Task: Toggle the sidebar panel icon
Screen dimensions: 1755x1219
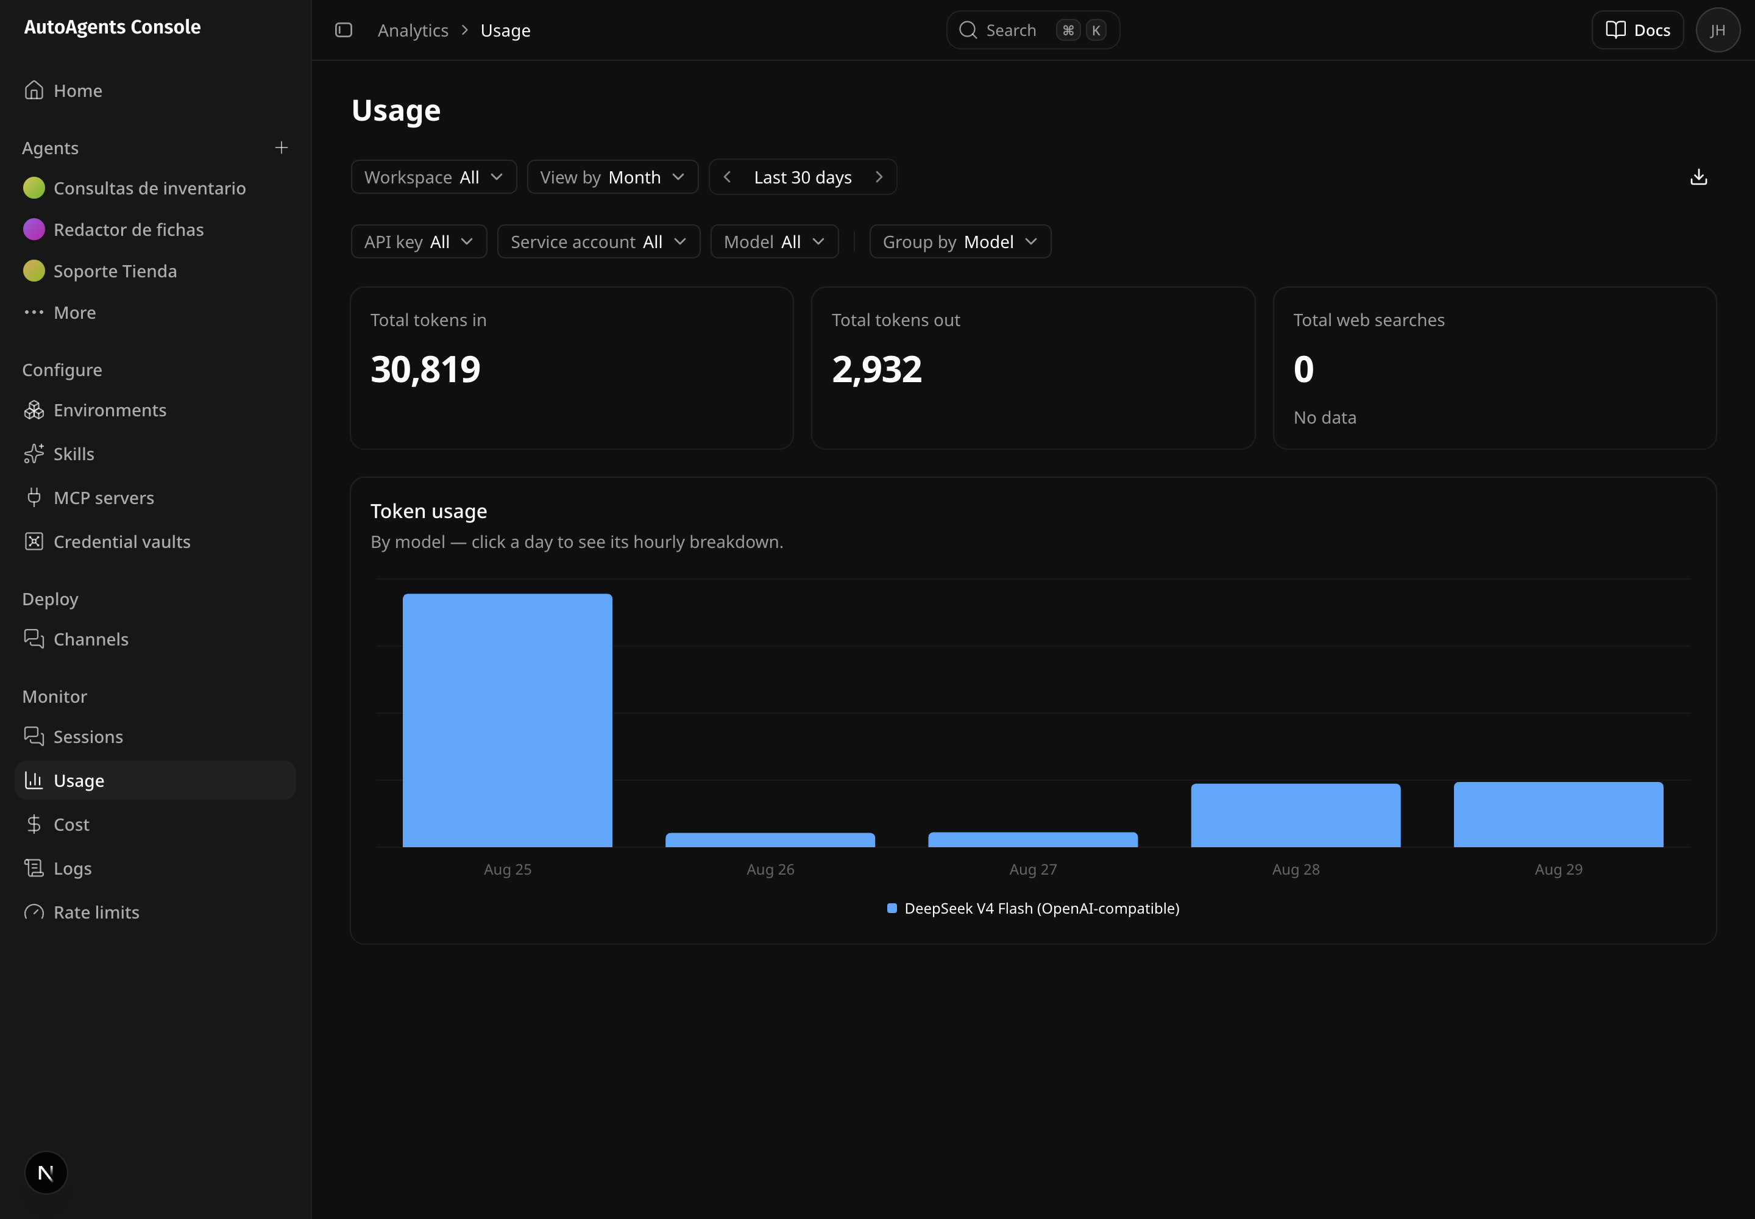Action: pos(344,30)
